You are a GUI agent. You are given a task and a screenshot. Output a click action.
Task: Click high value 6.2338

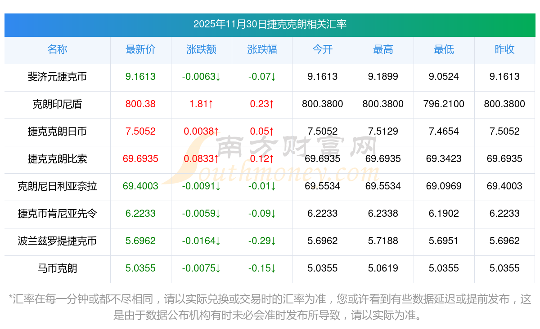coord(383,214)
